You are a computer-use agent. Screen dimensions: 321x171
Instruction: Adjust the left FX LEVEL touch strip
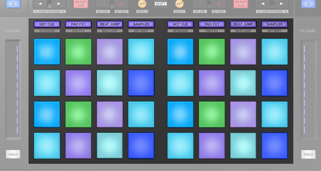tap(13, 89)
